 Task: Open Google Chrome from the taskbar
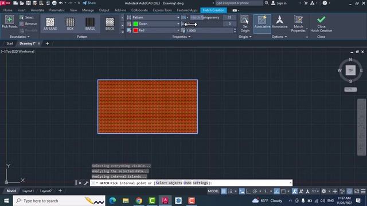click(x=139, y=201)
